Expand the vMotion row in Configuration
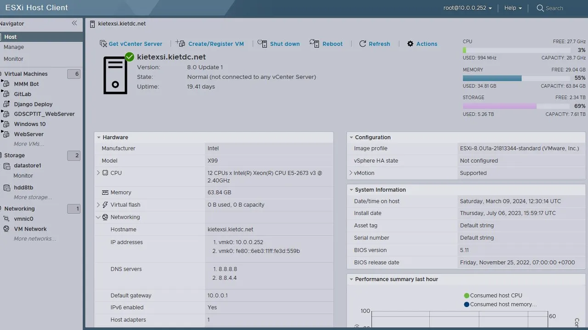This screenshot has width=588, height=330. click(x=351, y=173)
